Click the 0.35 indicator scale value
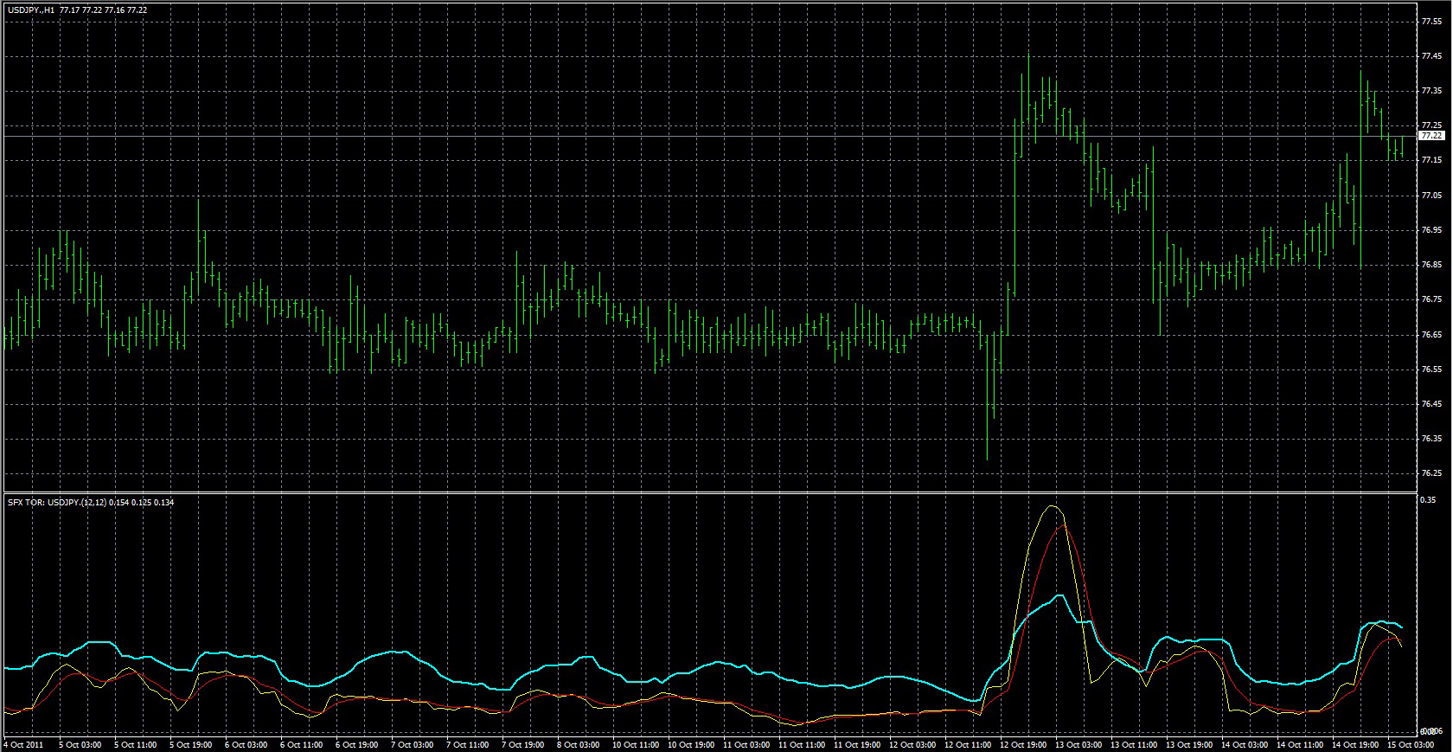 click(1427, 500)
